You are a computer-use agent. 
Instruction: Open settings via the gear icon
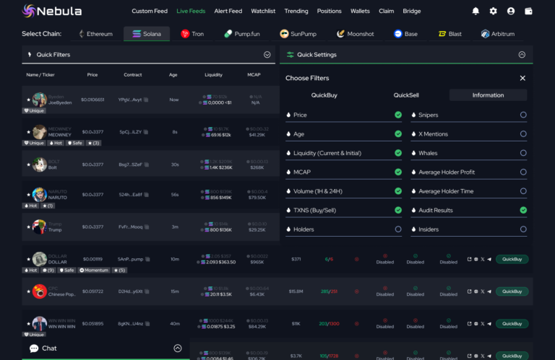(494, 12)
